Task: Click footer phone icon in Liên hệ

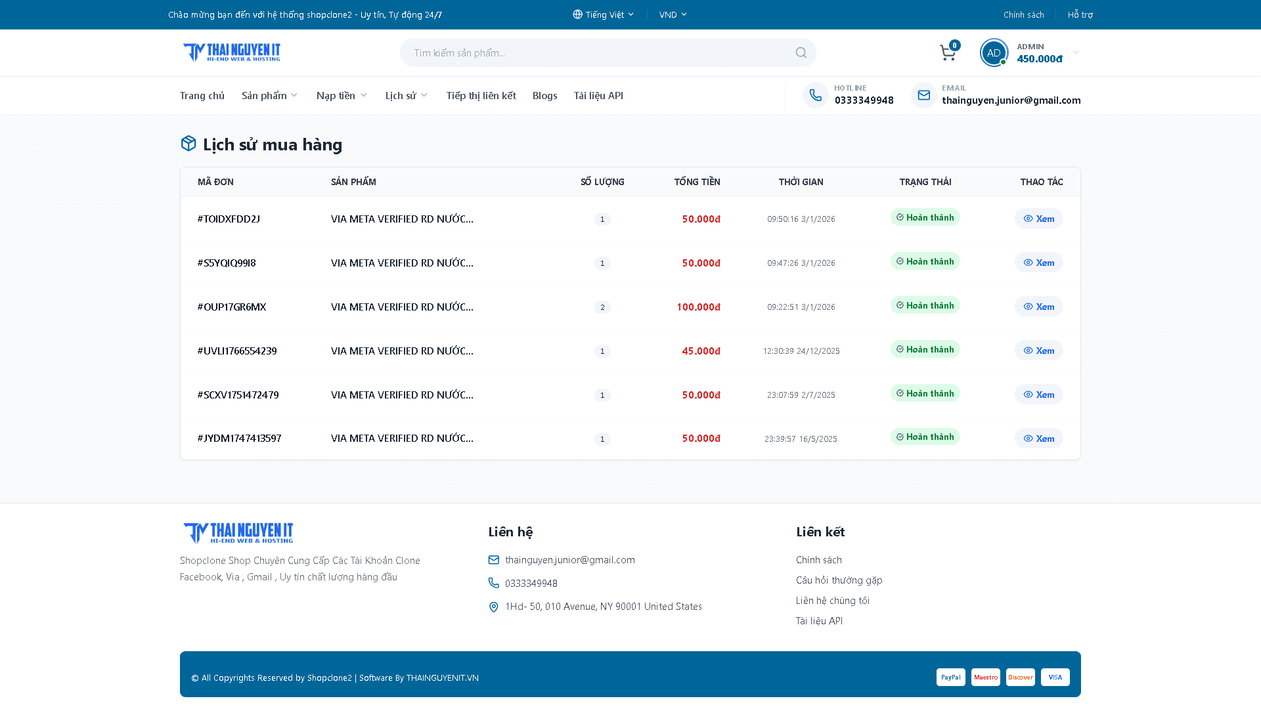Action: tap(493, 583)
